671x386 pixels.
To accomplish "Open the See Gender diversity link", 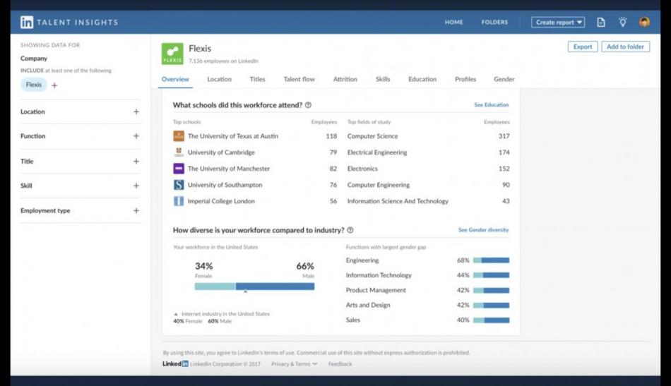I will [483, 230].
